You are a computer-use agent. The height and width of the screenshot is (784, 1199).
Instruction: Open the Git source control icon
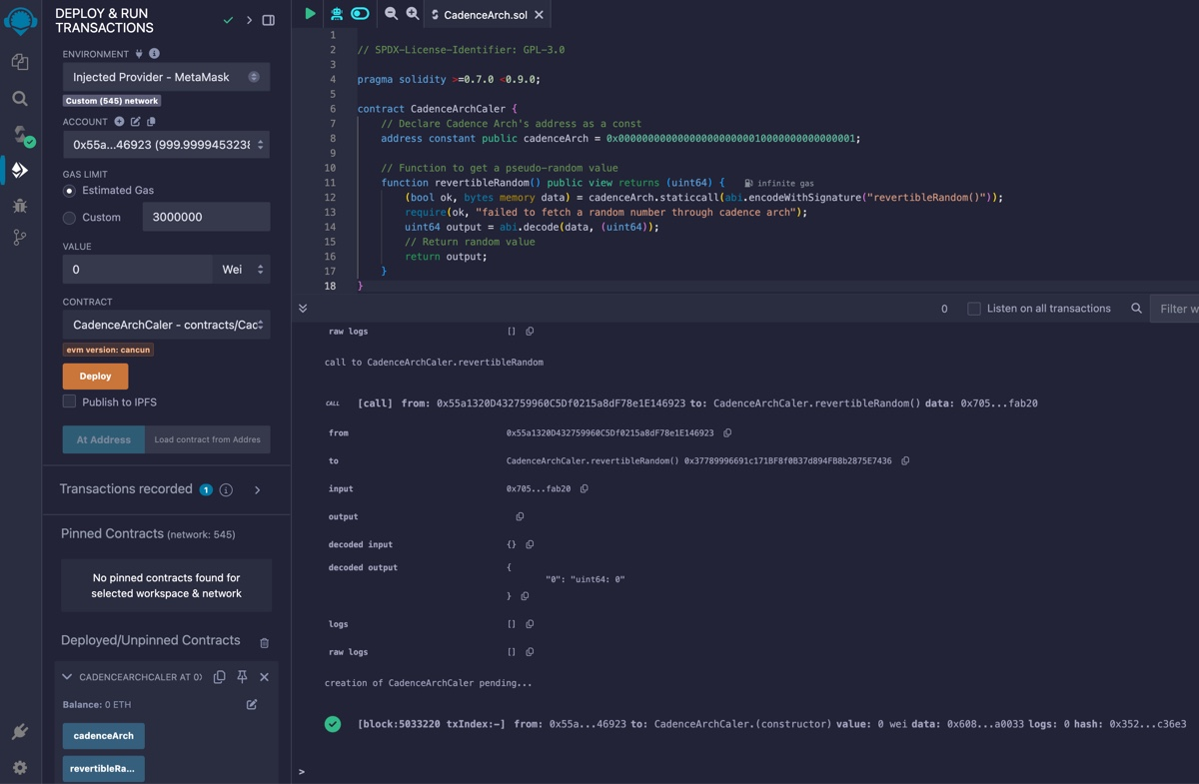click(x=20, y=238)
